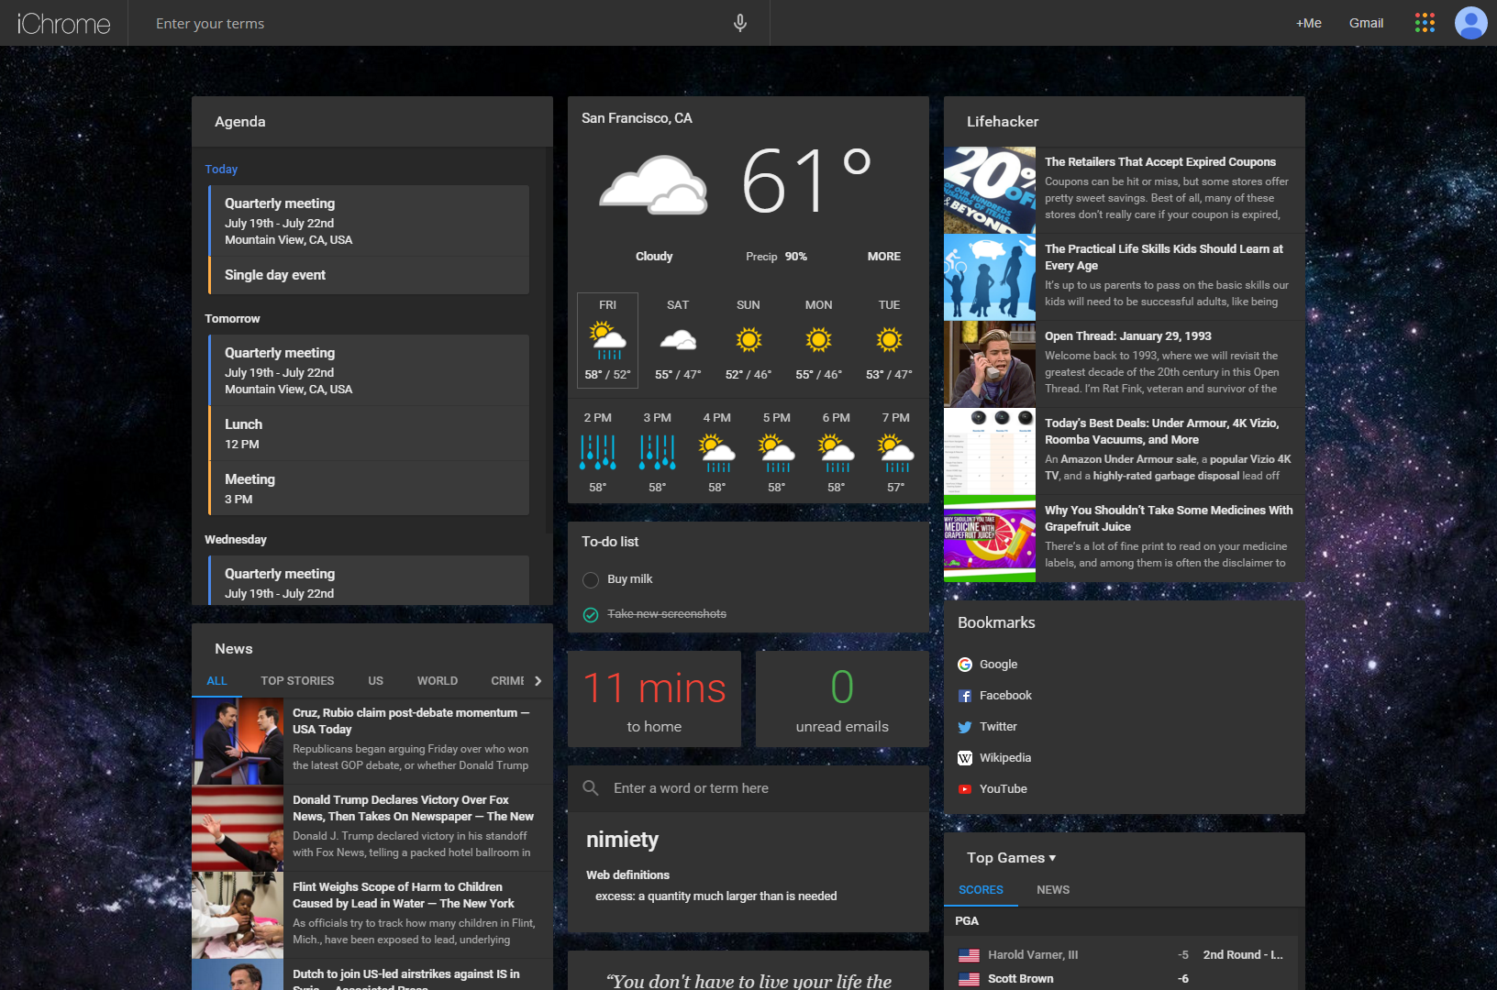
Task: Click the 6 PM hourly weather icon
Action: tap(836, 453)
